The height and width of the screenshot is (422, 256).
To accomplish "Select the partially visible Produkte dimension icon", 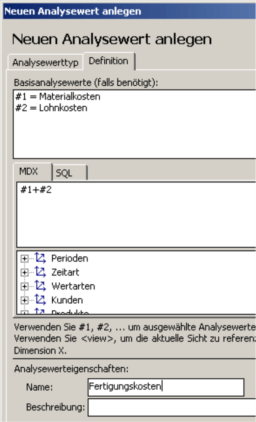I will click(40, 311).
